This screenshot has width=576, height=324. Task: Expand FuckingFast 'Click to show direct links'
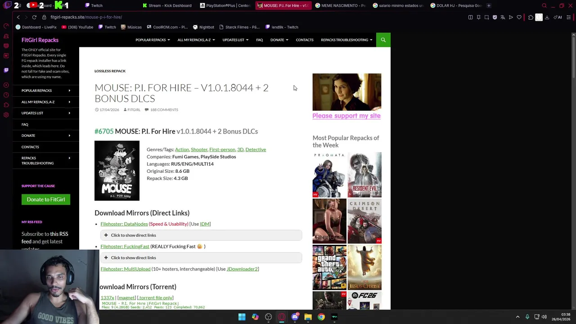[201, 257]
